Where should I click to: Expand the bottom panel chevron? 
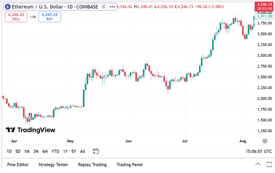[x=258, y=164]
